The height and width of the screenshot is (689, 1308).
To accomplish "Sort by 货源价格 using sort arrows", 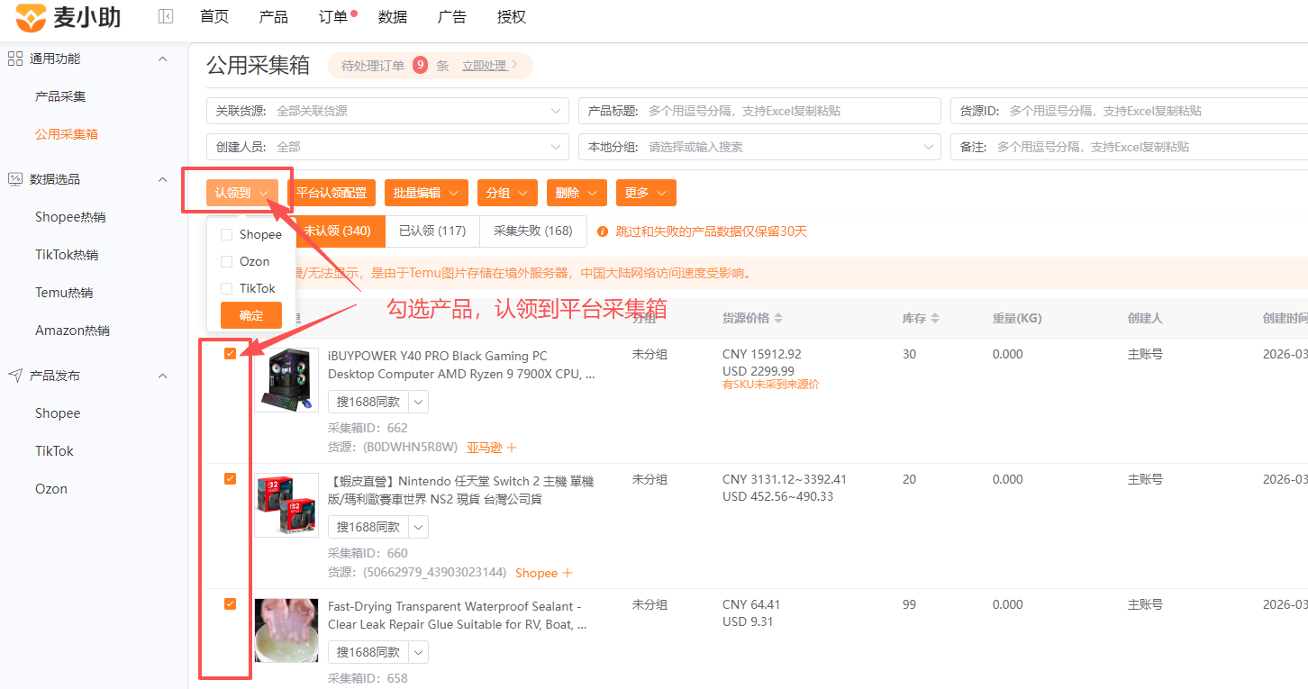I will pos(778,319).
